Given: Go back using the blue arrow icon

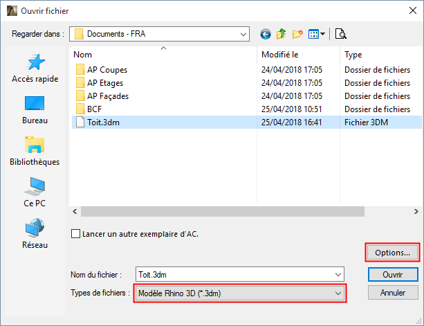Looking at the screenshot, I should pyautogui.click(x=266, y=35).
